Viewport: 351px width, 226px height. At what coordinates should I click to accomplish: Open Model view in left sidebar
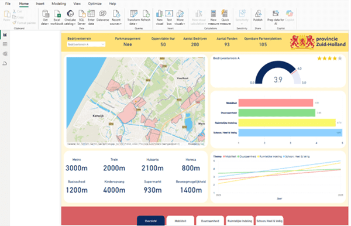coord(5,54)
